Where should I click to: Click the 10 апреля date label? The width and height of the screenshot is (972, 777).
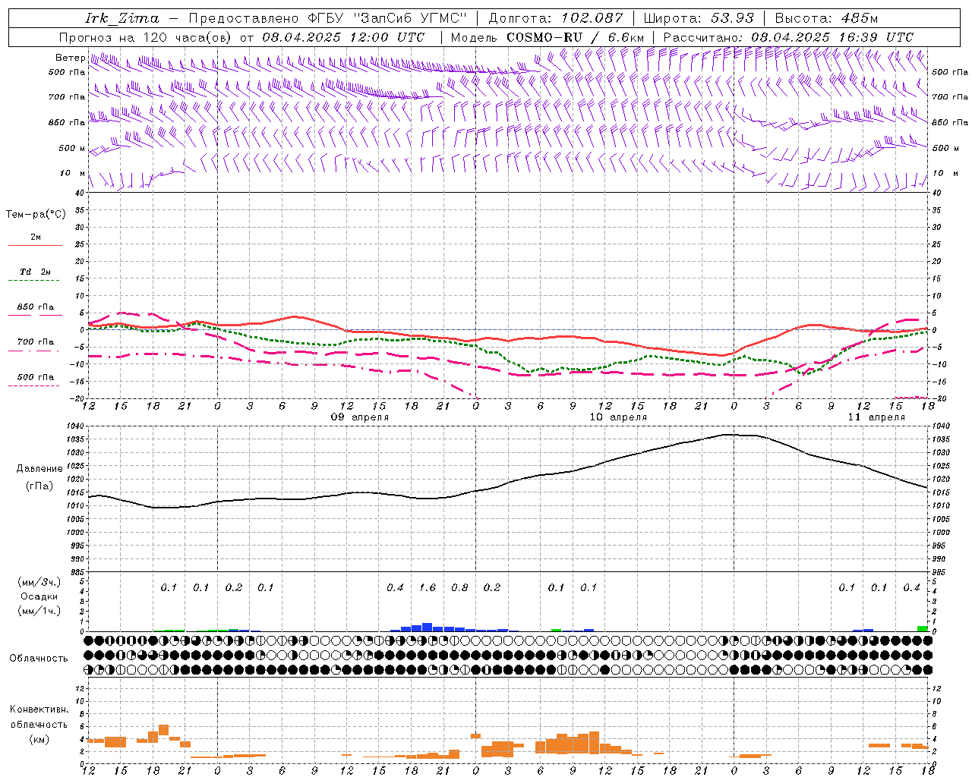point(618,417)
